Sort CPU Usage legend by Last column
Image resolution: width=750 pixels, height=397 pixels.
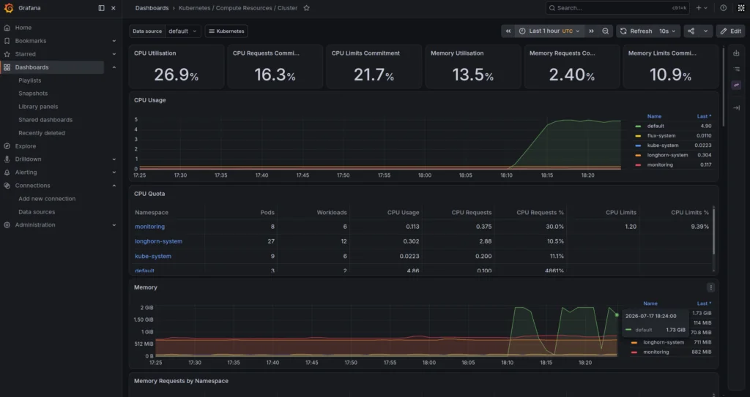[x=704, y=116]
